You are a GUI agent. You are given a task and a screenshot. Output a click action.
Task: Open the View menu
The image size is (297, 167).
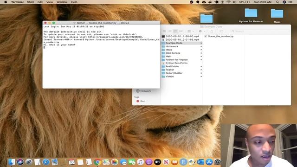(x=50, y=2)
